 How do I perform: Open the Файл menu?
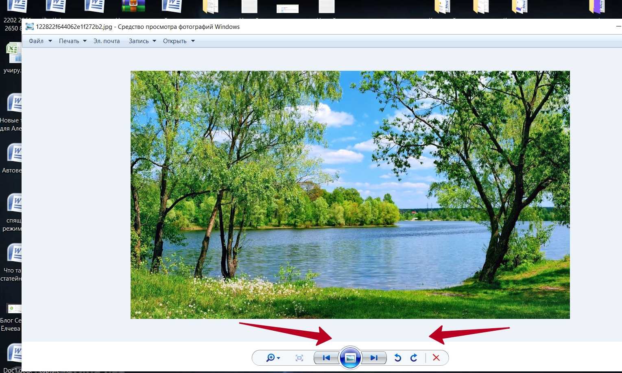point(36,41)
